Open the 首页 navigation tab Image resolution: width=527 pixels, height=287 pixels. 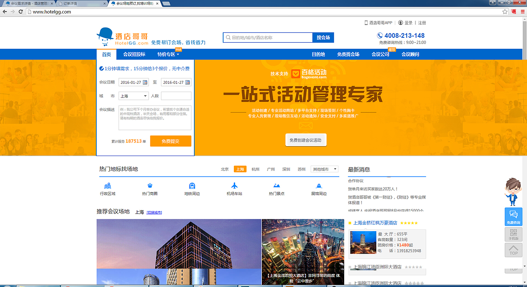click(x=107, y=54)
